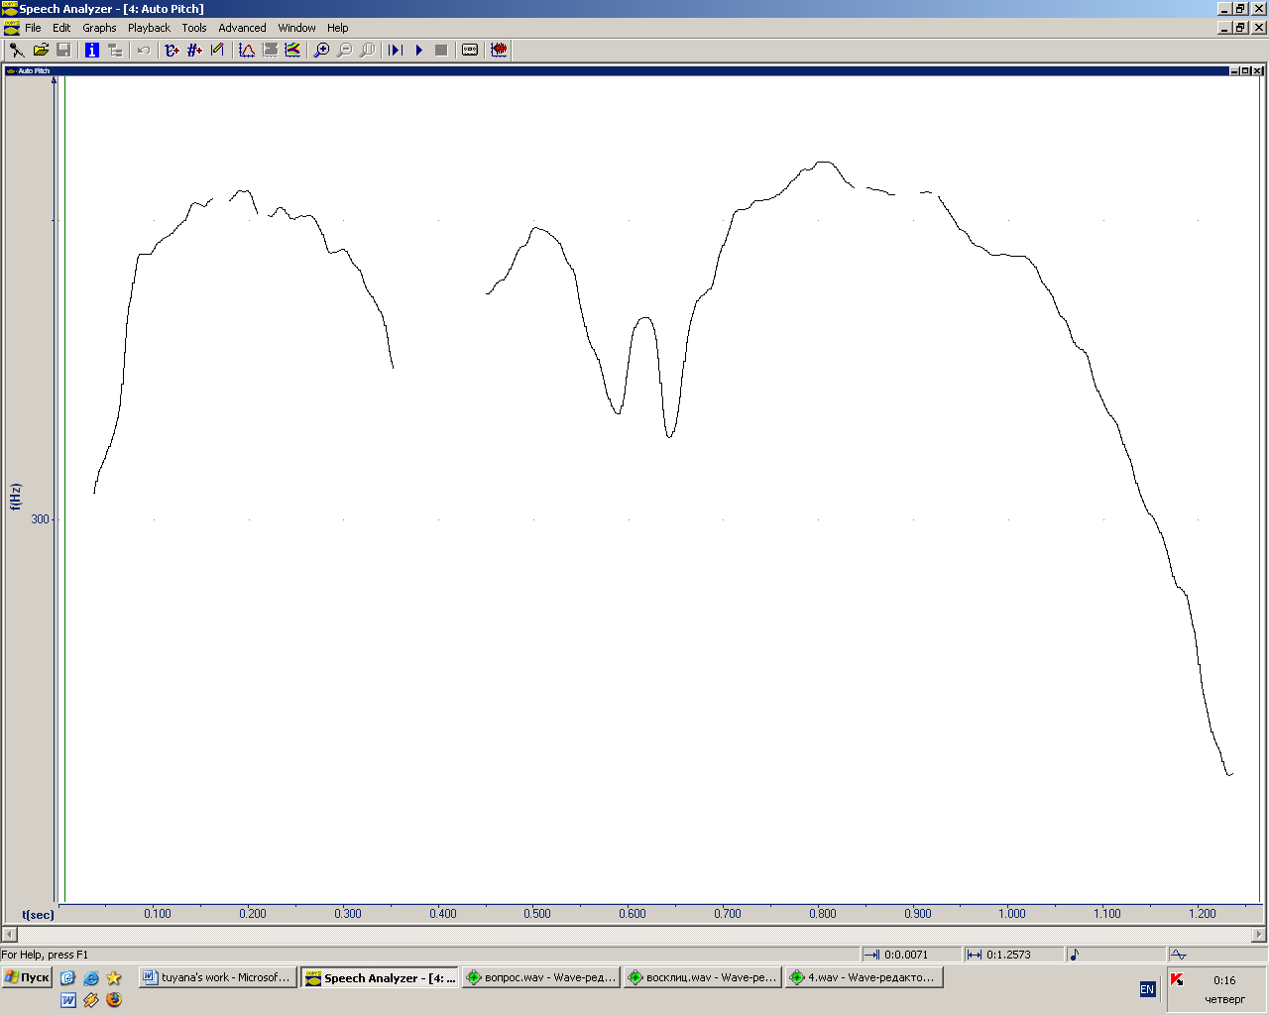Click the cursor position value 0:0.0071
1269x1015 pixels.
pyautogui.click(x=906, y=955)
